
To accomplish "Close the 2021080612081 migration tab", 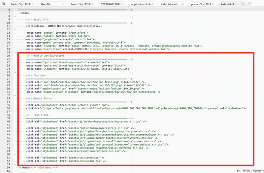I will tap(122, 4).
